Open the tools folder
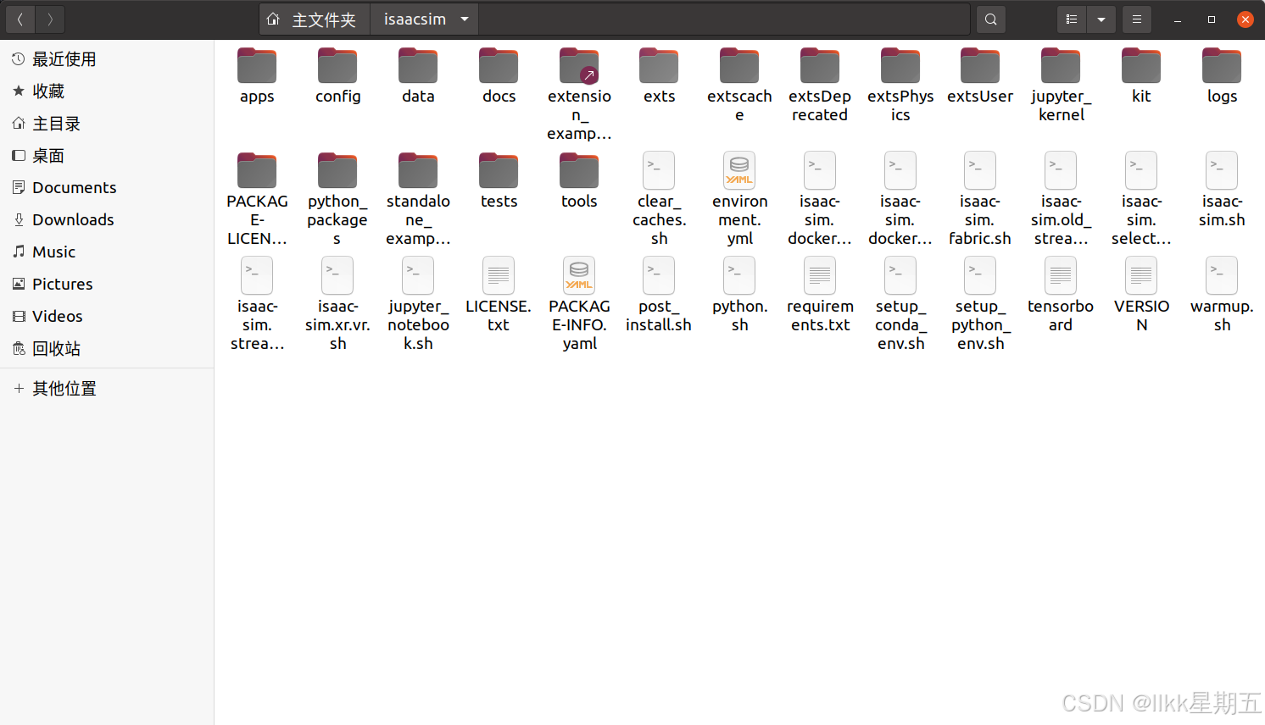 (x=579, y=180)
